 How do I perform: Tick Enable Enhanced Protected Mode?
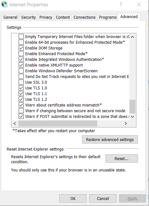click(x=21, y=54)
